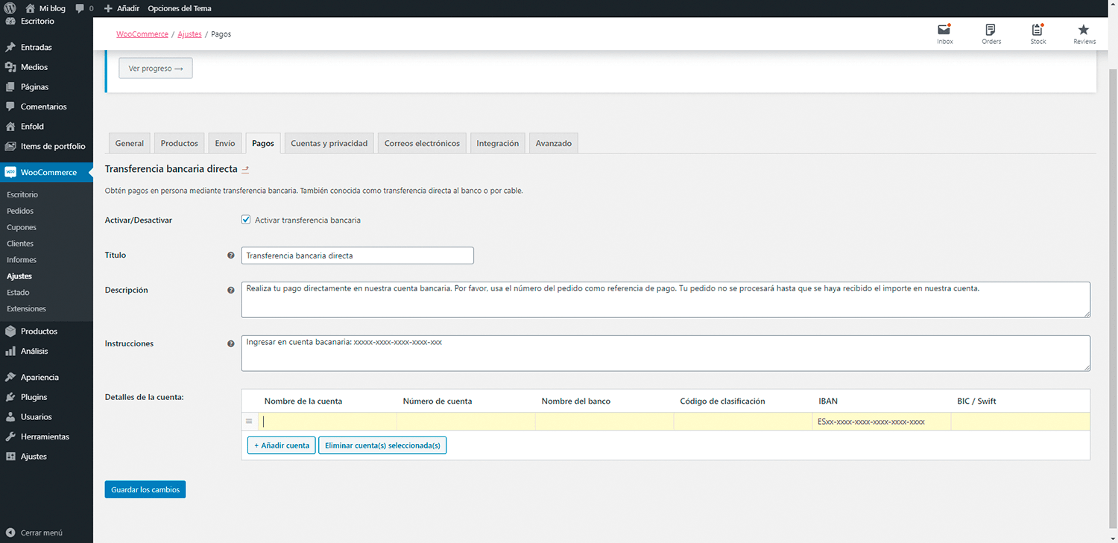
Task: Disable Activar transferencia bancaria
Action: point(245,220)
